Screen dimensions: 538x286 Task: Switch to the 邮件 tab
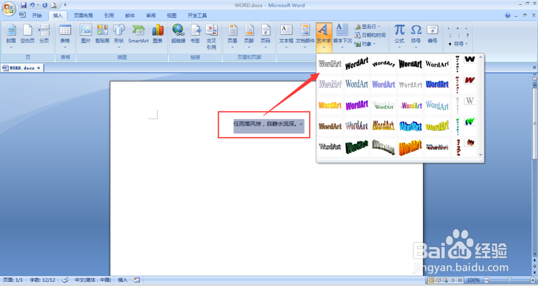pos(130,16)
